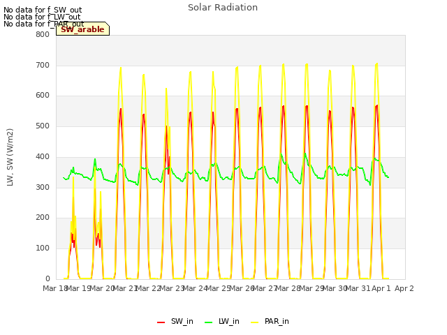Click the 100 y-axis tick label
Screen dimensions: 447x335
pos(43,248)
